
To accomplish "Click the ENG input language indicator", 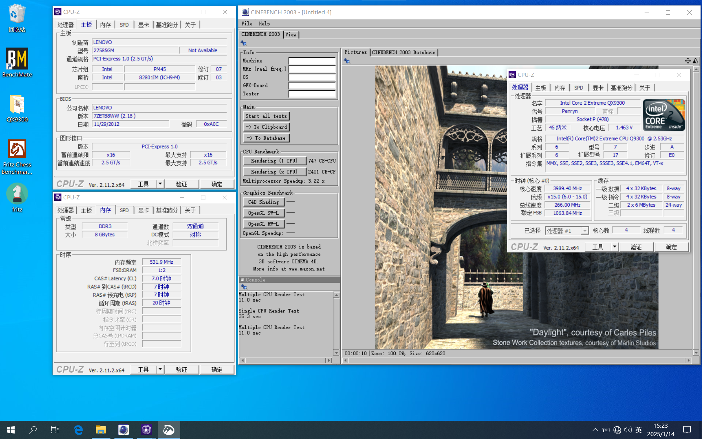I will [x=639, y=430].
